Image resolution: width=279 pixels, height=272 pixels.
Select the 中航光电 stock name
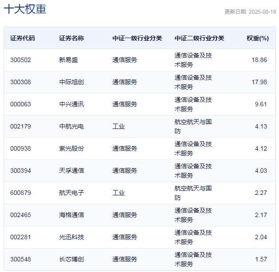click(x=71, y=126)
